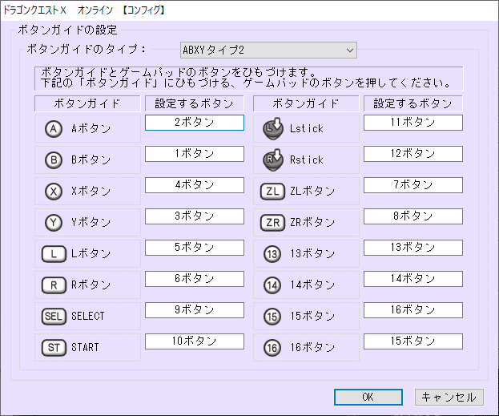The height and width of the screenshot is (416, 499).
Task: Click the Xボタン guide label text
Action: [x=91, y=191]
